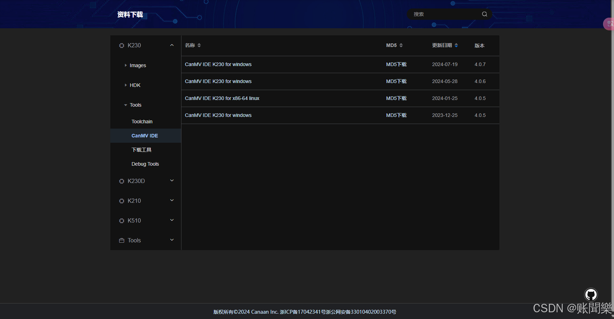Open HDK submenu label
The image size is (614, 319).
[x=135, y=85]
